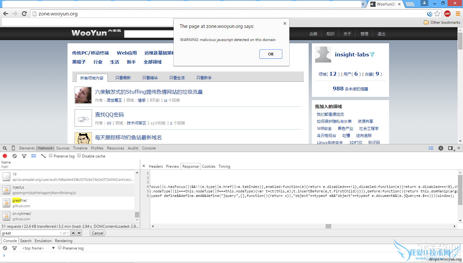The height and width of the screenshot is (263, 463).
Task: Click the DevTools settings gear icon
Action: [440, 148]
